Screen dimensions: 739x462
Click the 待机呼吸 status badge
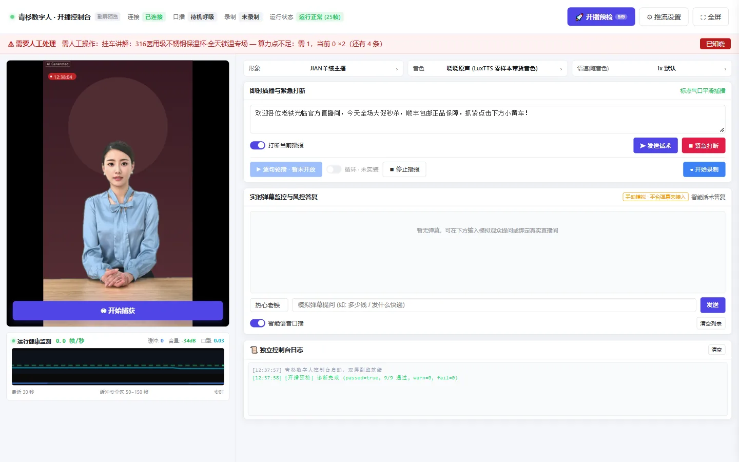(202, 17)
